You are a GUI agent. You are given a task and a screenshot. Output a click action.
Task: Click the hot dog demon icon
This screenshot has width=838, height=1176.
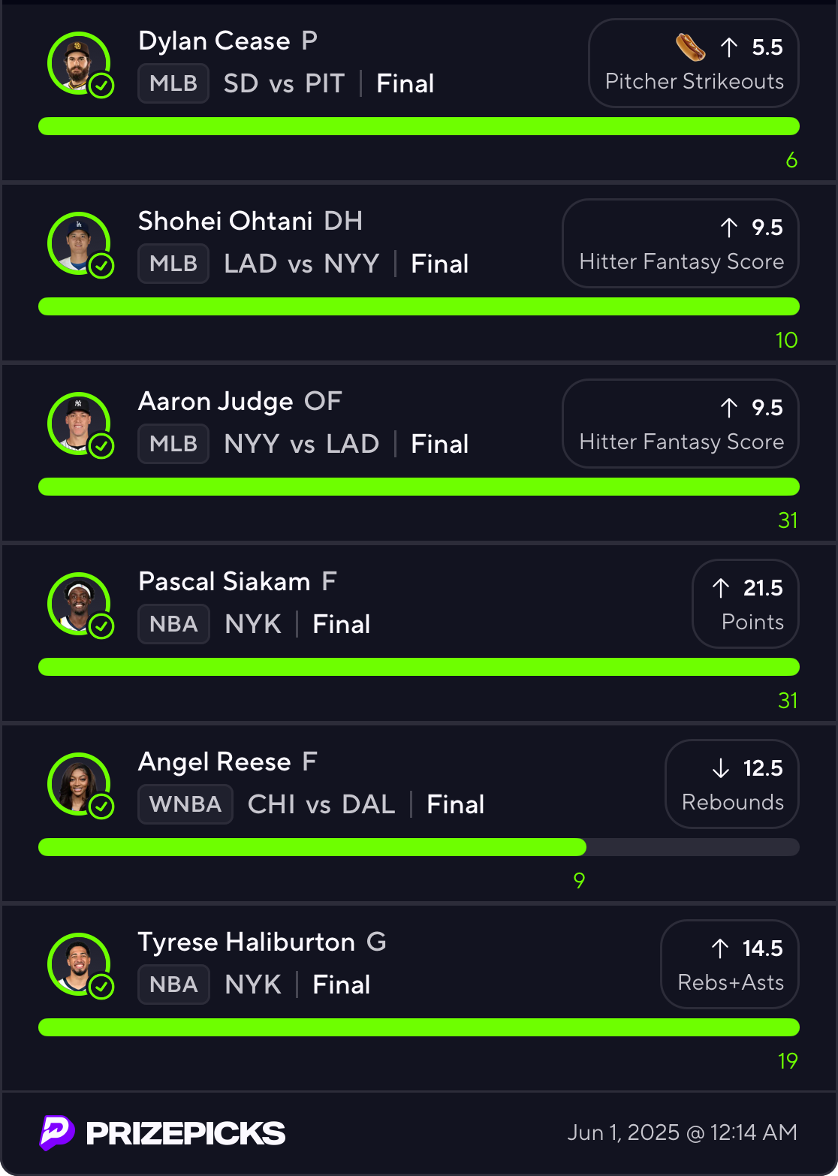pyautogui.click(x=690, y=47)
